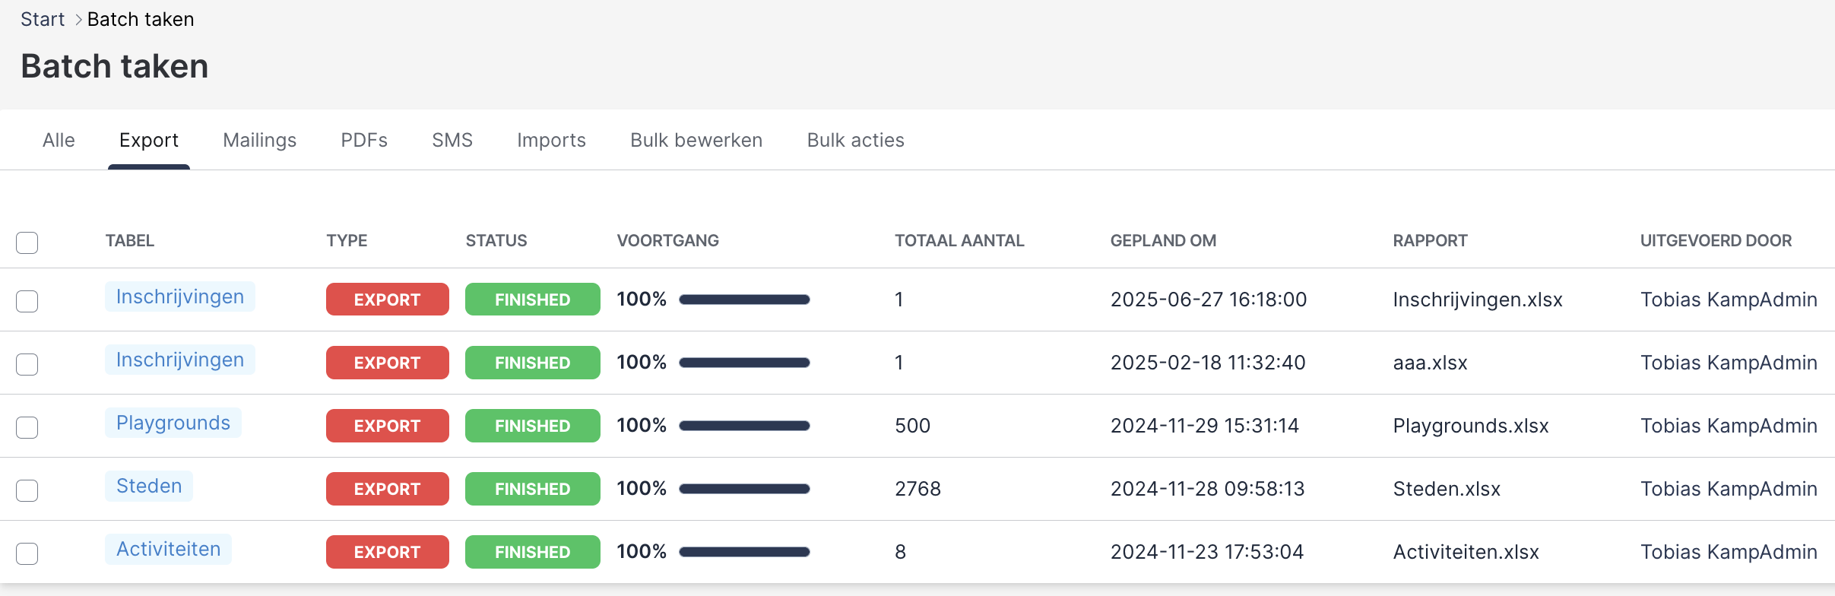Click the EXPORT badge in Activiteiten row
This screenshot has width=1835, height=596.
[387, 552]
